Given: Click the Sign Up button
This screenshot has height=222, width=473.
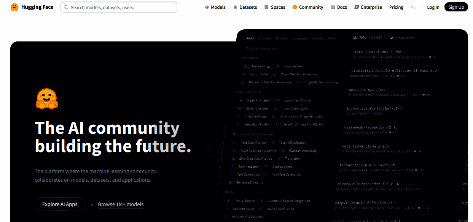Looking at the screenshot, I should [x=456, y=7].
